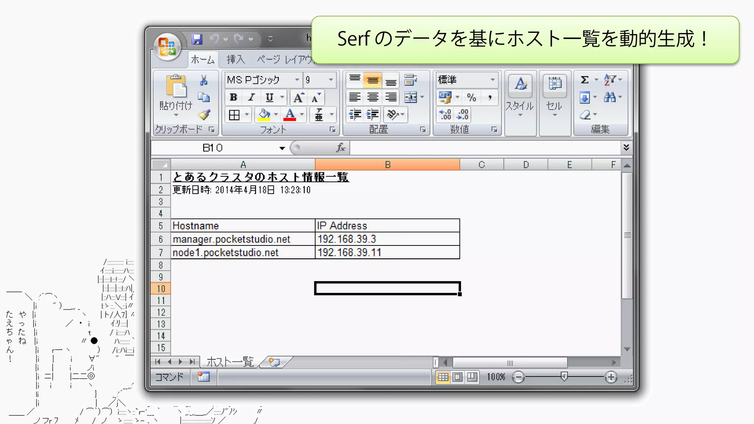
Task: Open the number format dropdown
Action: (492, 80)
